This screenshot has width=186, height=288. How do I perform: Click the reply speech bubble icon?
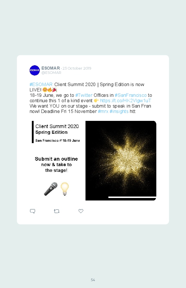tap(33, 211)
